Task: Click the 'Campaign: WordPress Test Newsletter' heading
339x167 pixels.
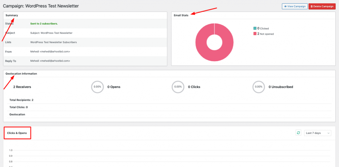Action: point(41,6)
